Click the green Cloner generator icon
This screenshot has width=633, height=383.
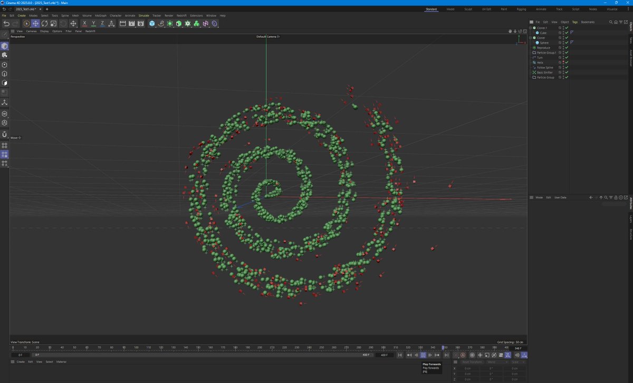pyautogui.click(x=170, y=24)
